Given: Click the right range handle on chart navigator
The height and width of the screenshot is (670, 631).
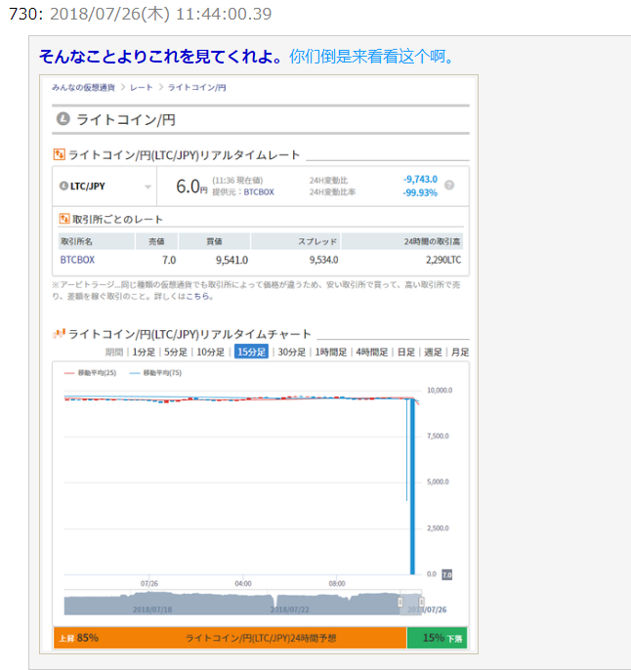Looking at the screenshot, I should pos(421,602).
